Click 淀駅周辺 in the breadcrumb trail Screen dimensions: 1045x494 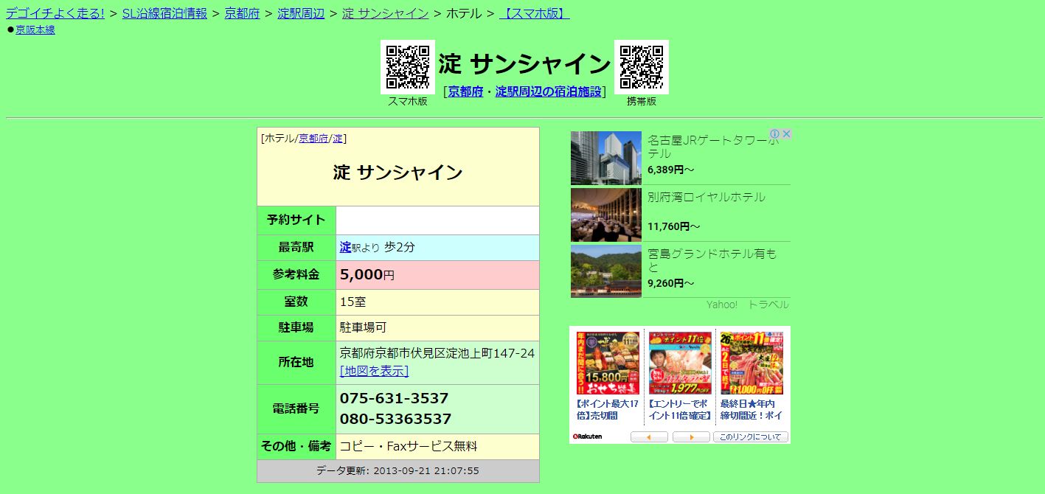pyautogui.click(x=301, y=13)
